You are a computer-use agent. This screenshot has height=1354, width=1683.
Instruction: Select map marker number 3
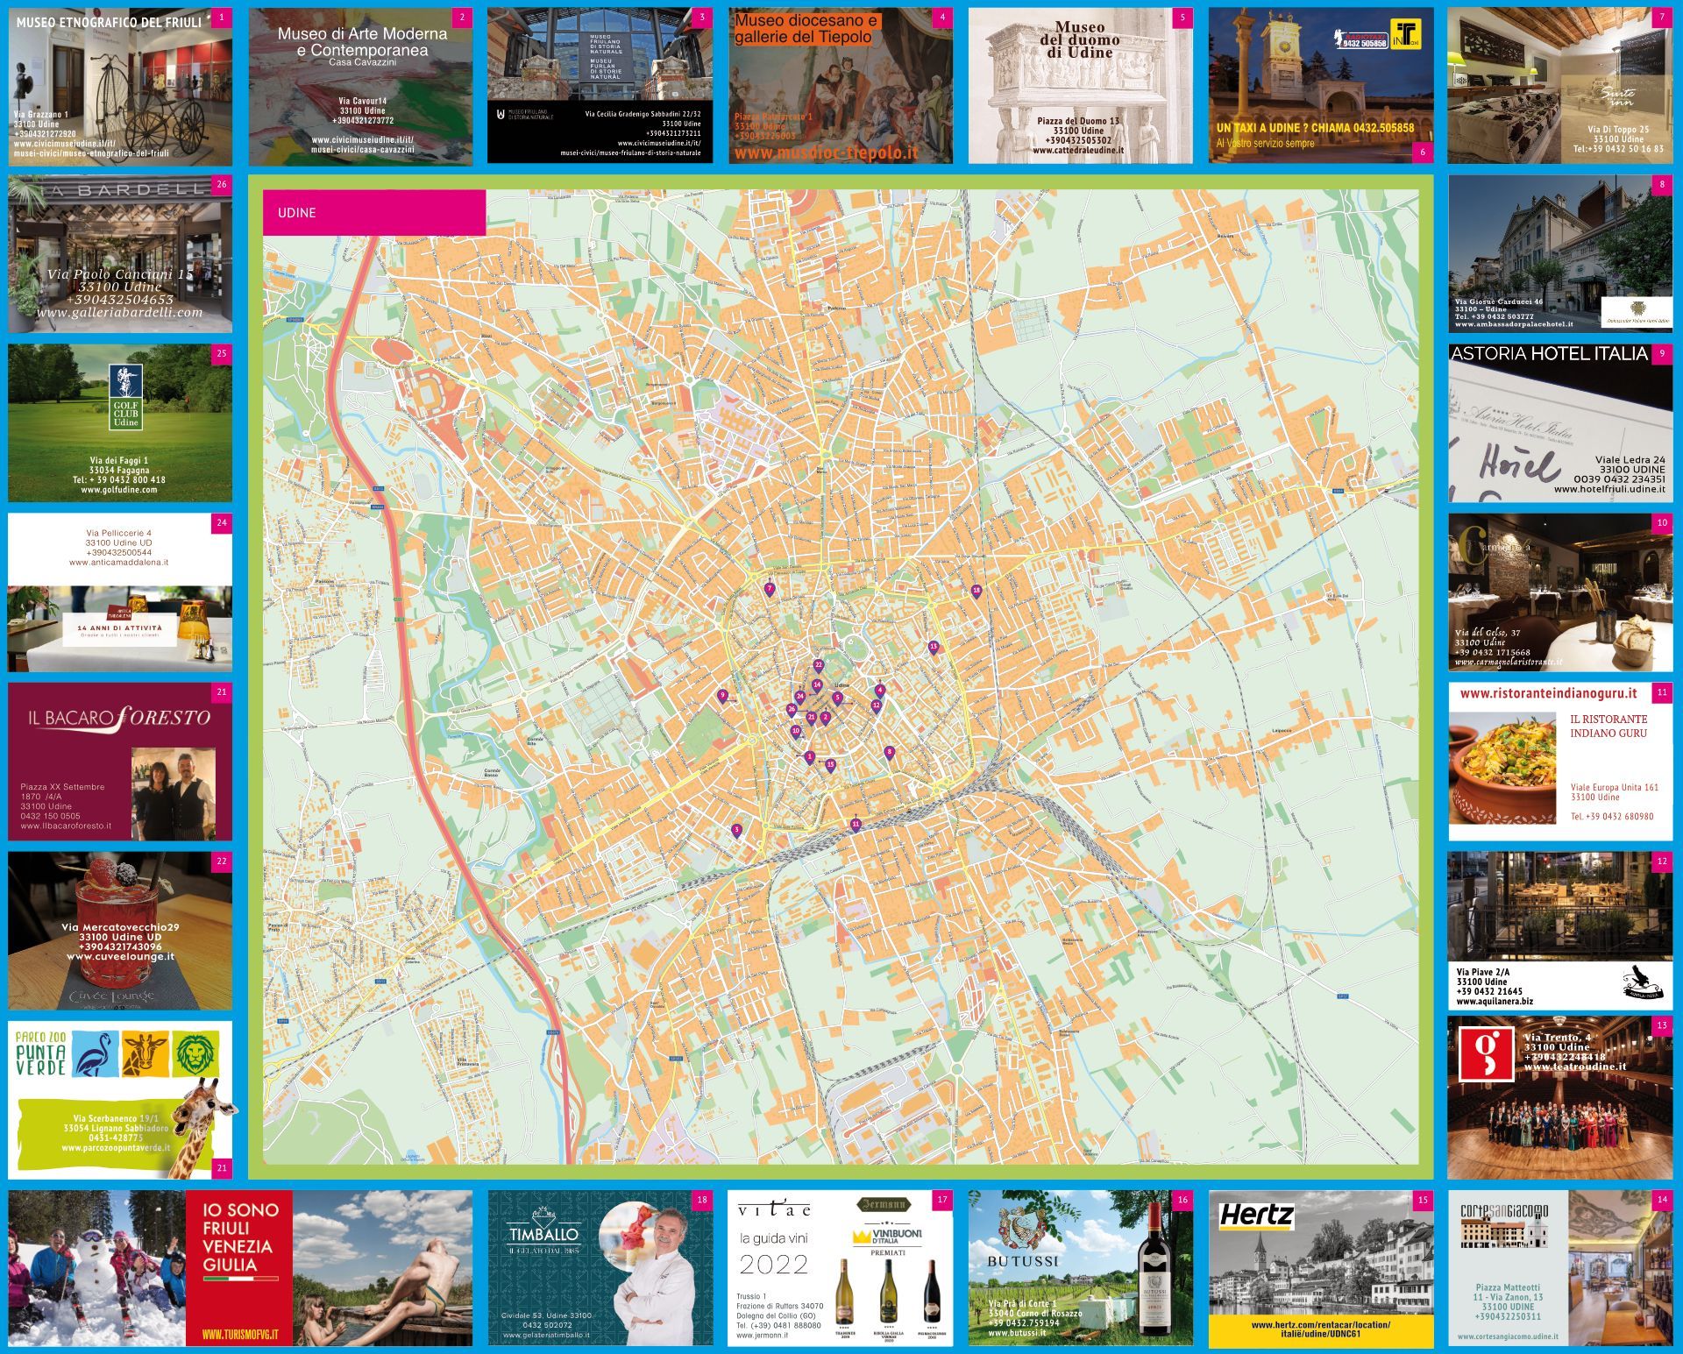click(x=736, y=830)
